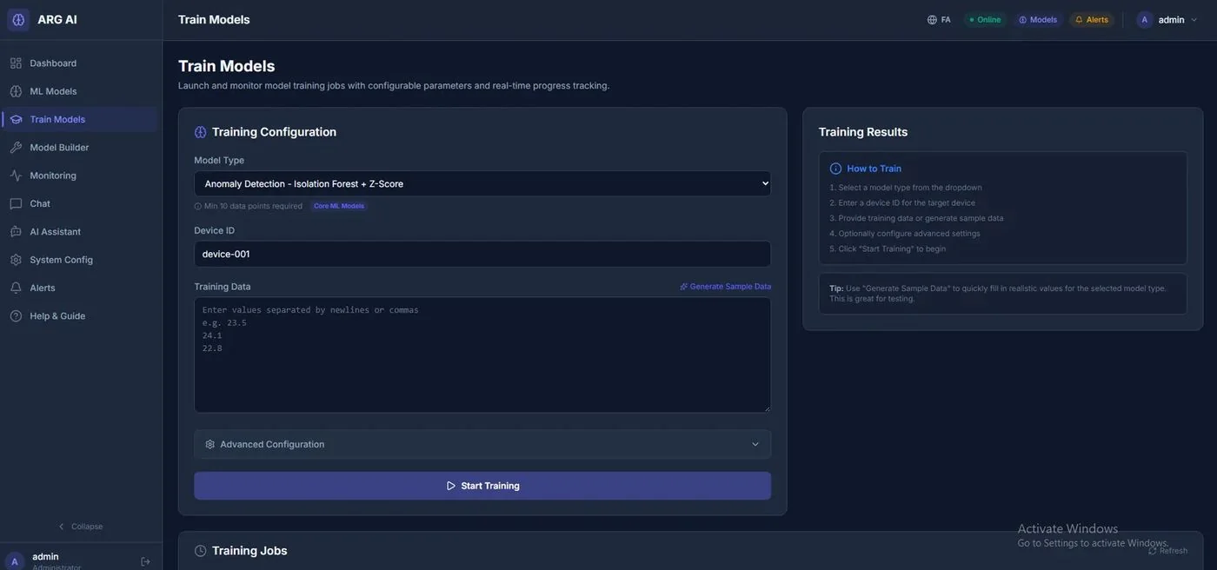Open the Chat page

[80, 203]
